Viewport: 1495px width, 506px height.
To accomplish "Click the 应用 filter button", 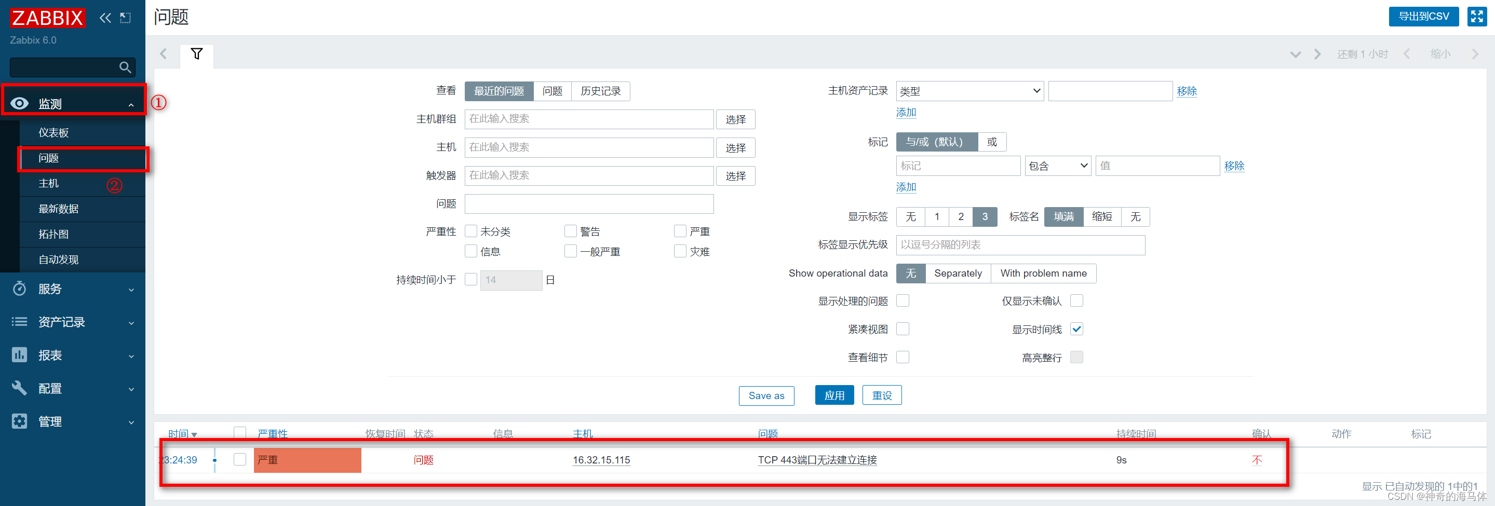I will click(834, 395).
